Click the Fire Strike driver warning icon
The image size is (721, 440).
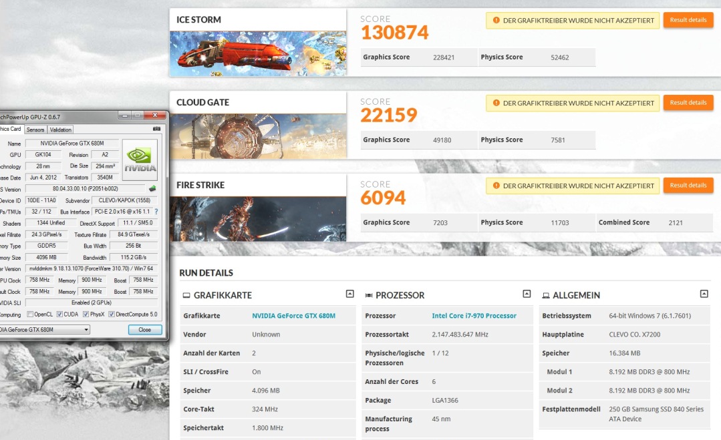point(496,186)
